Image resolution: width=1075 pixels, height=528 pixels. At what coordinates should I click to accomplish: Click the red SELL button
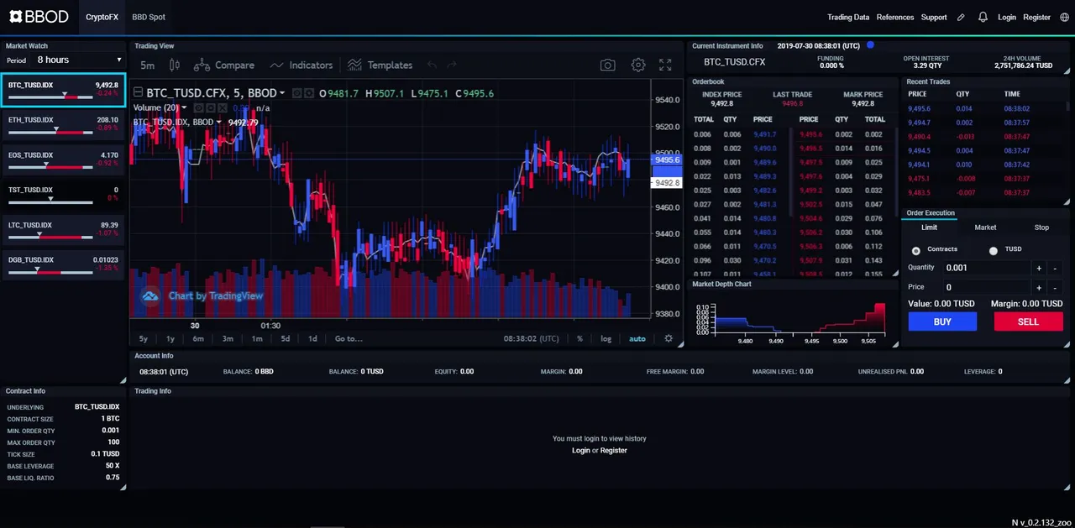tap(1028, 322)
